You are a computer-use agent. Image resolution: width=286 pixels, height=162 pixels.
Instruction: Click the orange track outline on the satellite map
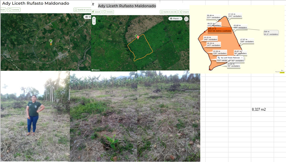coord(140,47)
